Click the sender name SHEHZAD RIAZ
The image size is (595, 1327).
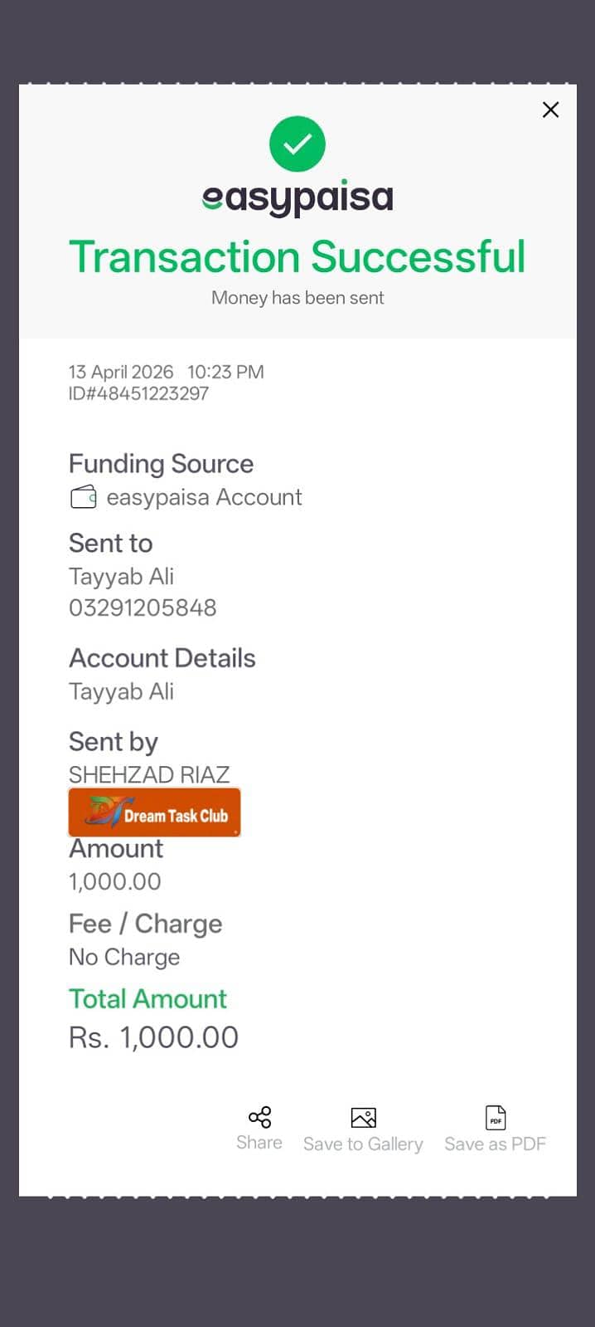pyautogui.click(x=149, y=774)
